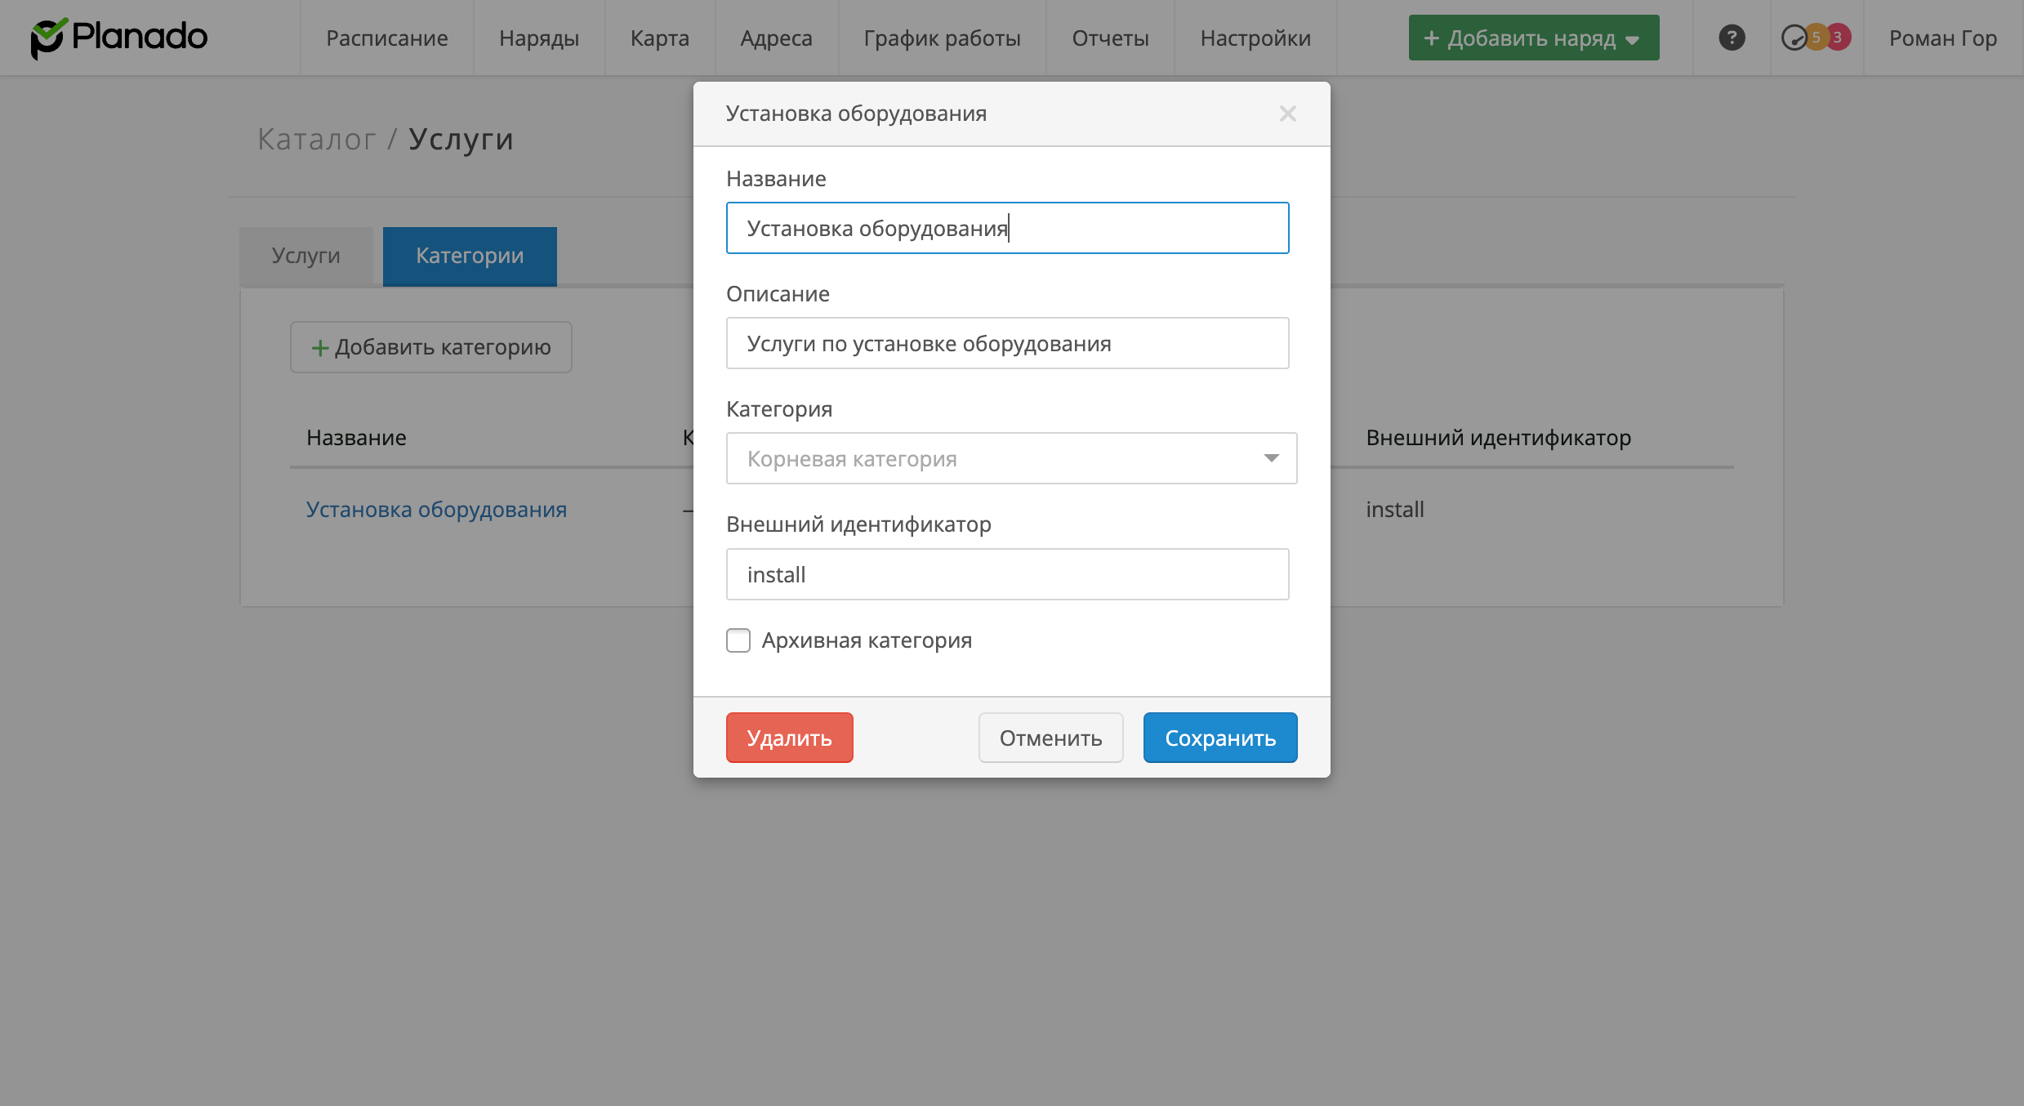
Task: Open the Установка оборудования link in the table
Action: click(436, 510)
